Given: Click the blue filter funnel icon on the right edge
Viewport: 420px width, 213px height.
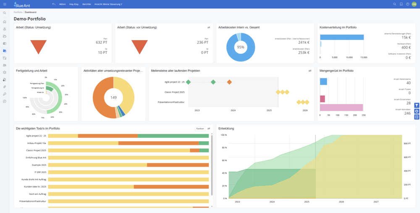Looking at the screenshot, I should [416, 105].
